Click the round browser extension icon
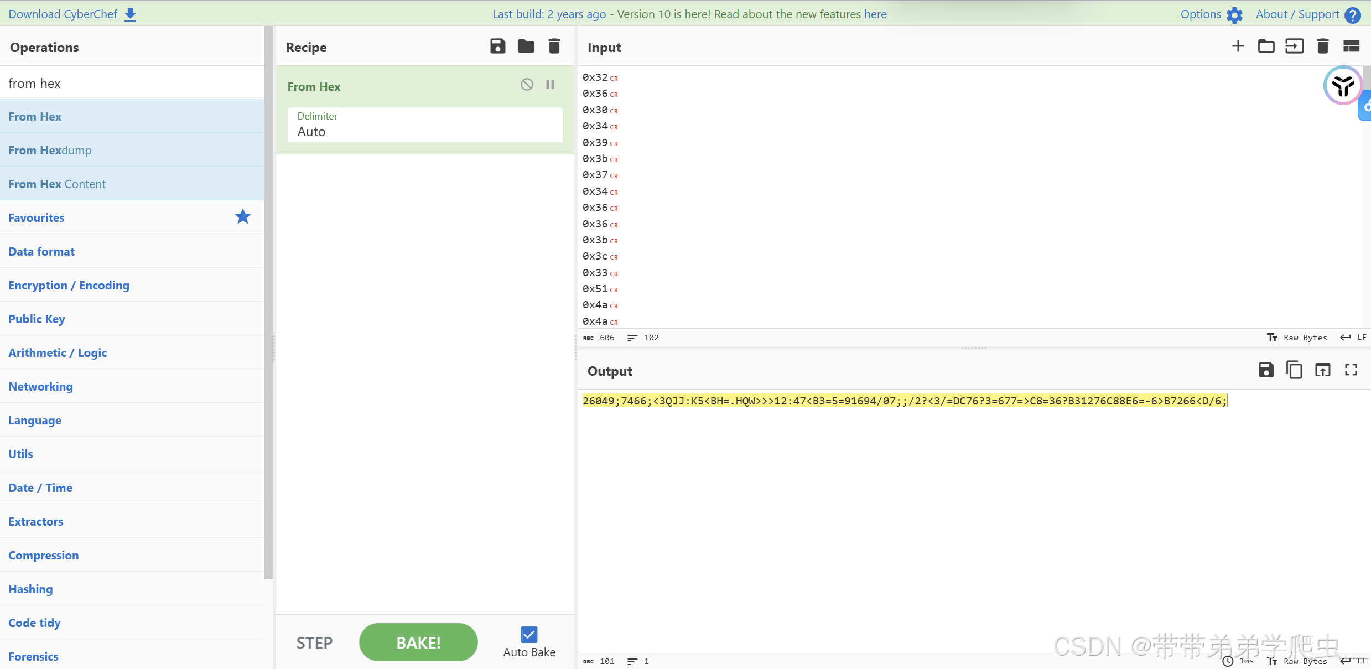 point(1342,86)
